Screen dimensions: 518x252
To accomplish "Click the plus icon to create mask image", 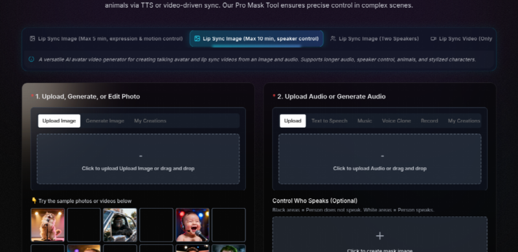I will tap(380, 236).
